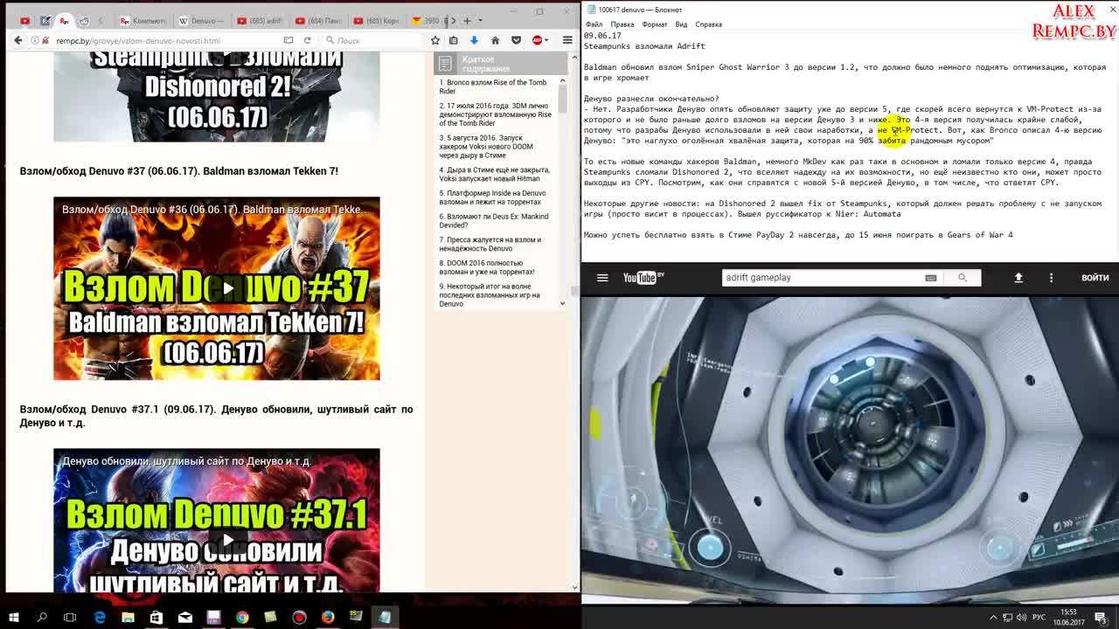The height and width of the screenshot is (629, 1119).
Task: Play the Взлом Denuvo #37.1 video
Action: coord(227,539)
